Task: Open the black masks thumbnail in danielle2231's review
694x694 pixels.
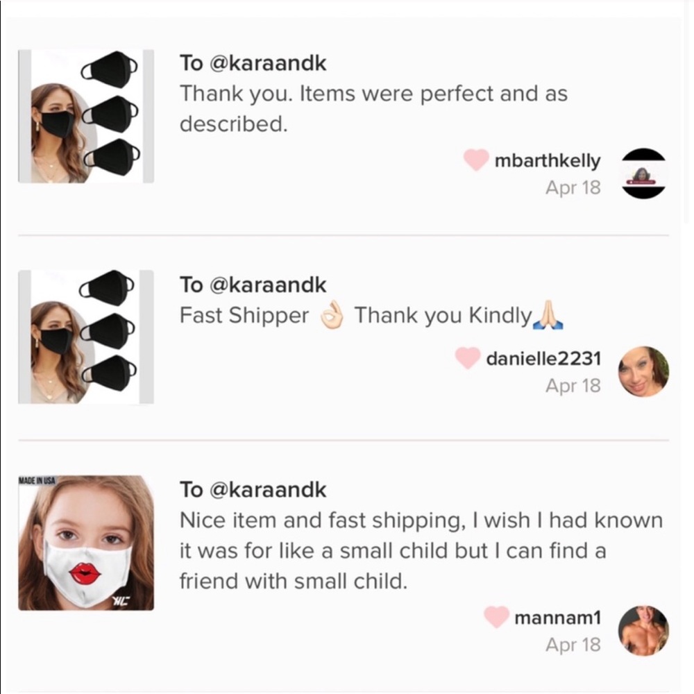Action: point(86,337)
